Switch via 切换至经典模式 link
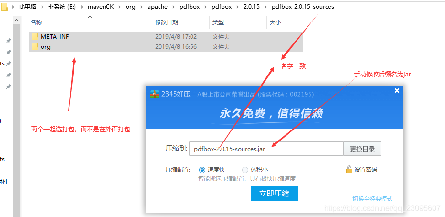445x217 pixels. click(372, 198)
